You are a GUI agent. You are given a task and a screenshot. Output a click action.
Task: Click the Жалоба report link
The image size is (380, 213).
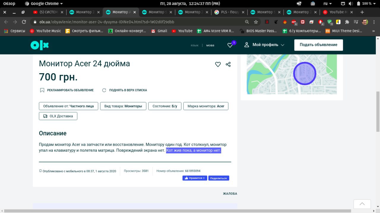[230, 194]
